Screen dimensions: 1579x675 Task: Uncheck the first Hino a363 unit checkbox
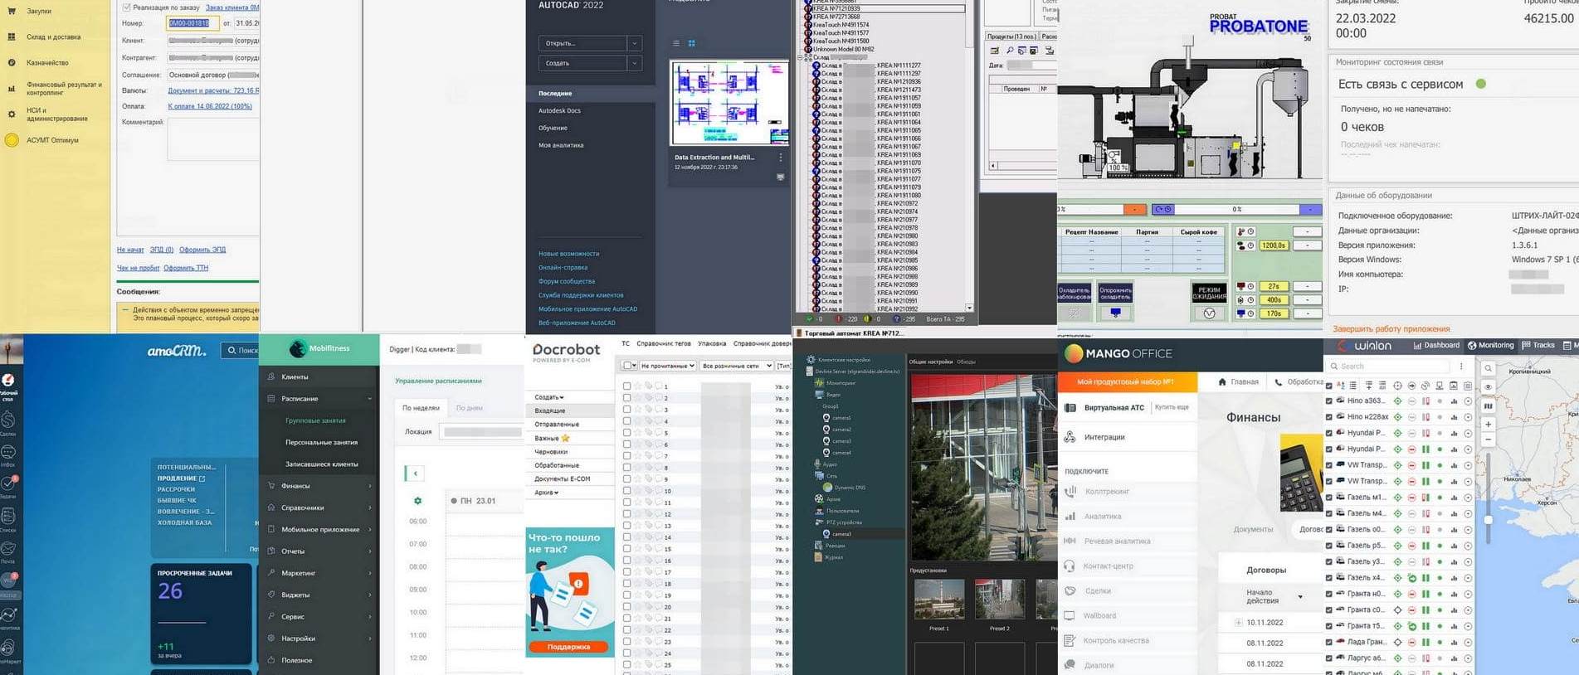[x=1329, y=401]
